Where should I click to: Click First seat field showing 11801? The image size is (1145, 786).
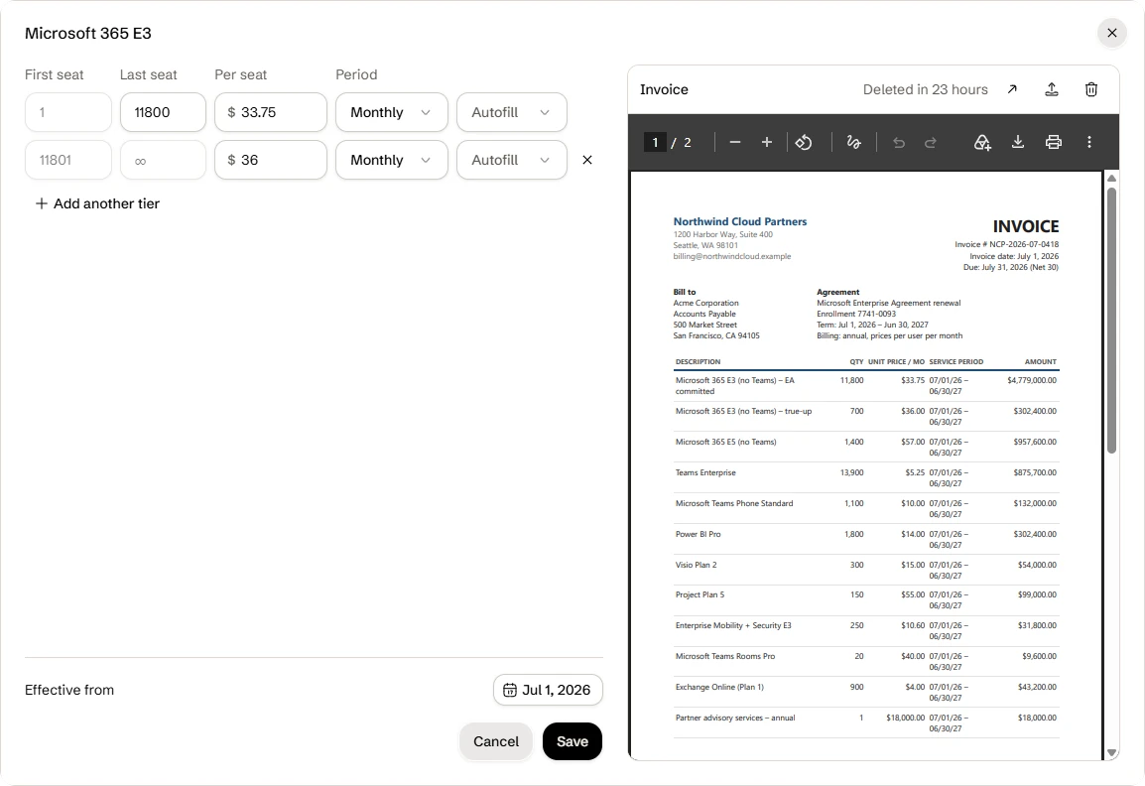coord(67,160)
